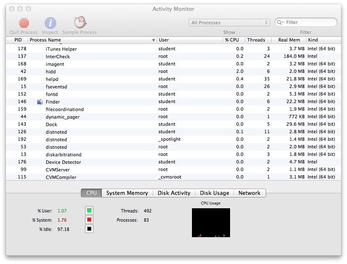Click the % Idle value 97.18
The image size is (347, 264).
(63, 229)
